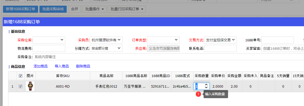Decrease 采购数量 with the down arrow
Viewport: 304px width, 106px height.
(206, 88)
